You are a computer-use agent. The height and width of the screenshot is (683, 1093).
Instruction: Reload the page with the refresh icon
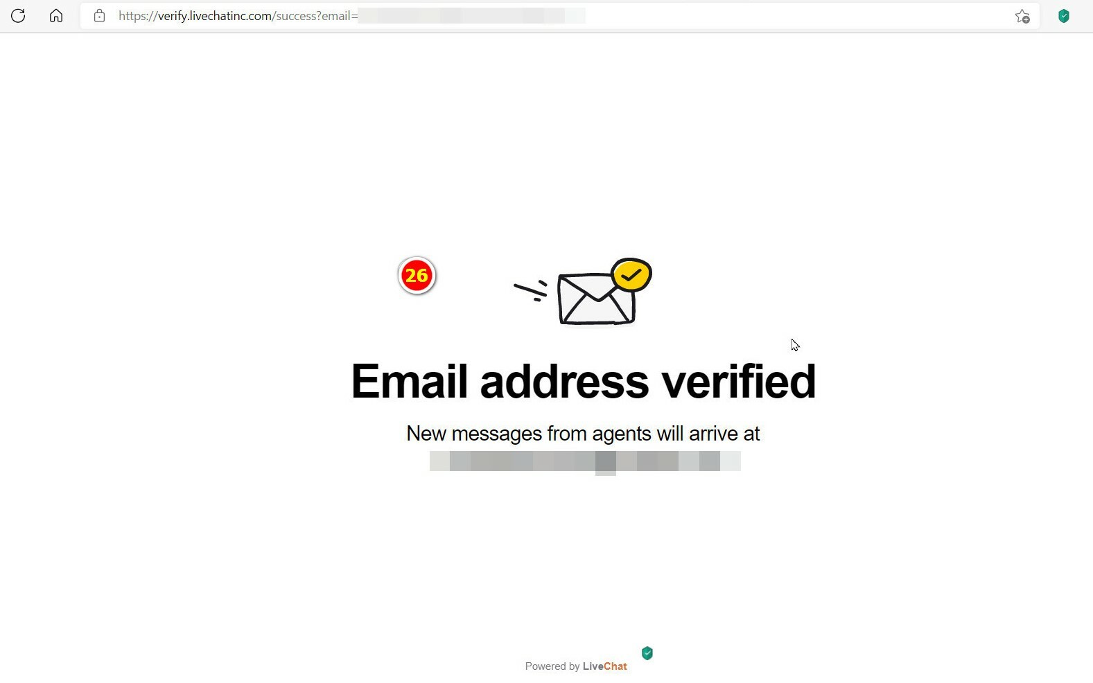[18, 16]
